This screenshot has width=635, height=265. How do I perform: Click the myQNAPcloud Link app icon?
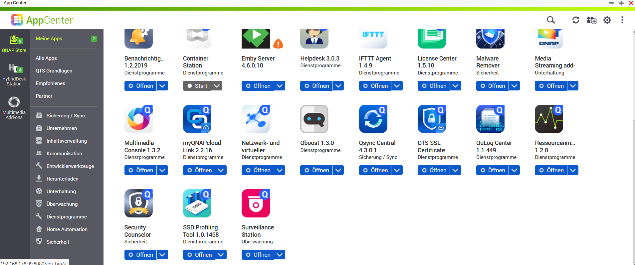(197, 119)
